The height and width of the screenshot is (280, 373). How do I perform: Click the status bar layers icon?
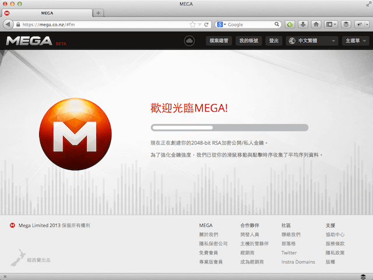pyautogui.click(x=363, y=276)
